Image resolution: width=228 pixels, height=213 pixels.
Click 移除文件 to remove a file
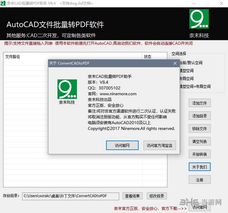pos(200,129)
